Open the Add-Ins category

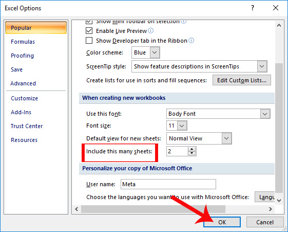(x=21, y=112)
